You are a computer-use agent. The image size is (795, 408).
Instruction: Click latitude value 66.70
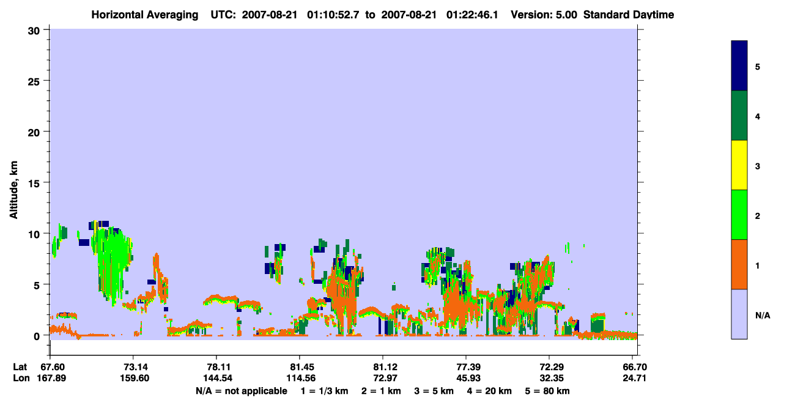[x=635, y=366]
